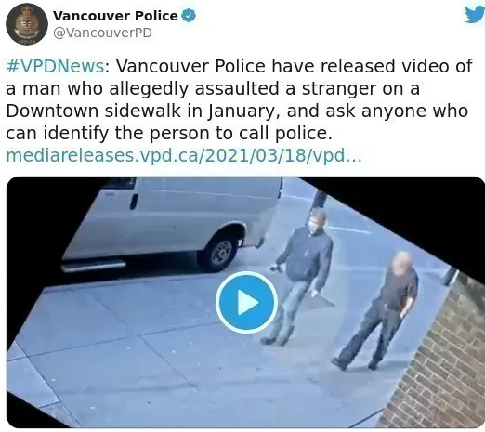Screen dimensions: 485x432
Task: Follow the #VPDNews hashtag
Action: pyautogui.click(x=55, y=66)
